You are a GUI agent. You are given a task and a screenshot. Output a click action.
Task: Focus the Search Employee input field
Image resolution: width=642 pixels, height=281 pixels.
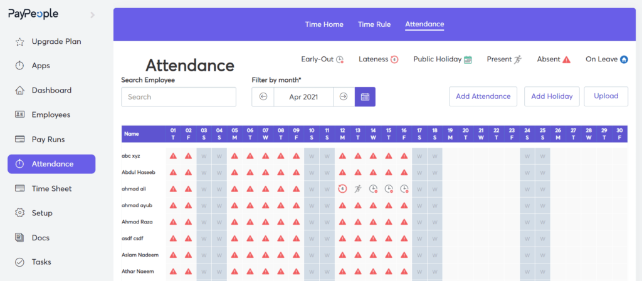coord(179,97)
